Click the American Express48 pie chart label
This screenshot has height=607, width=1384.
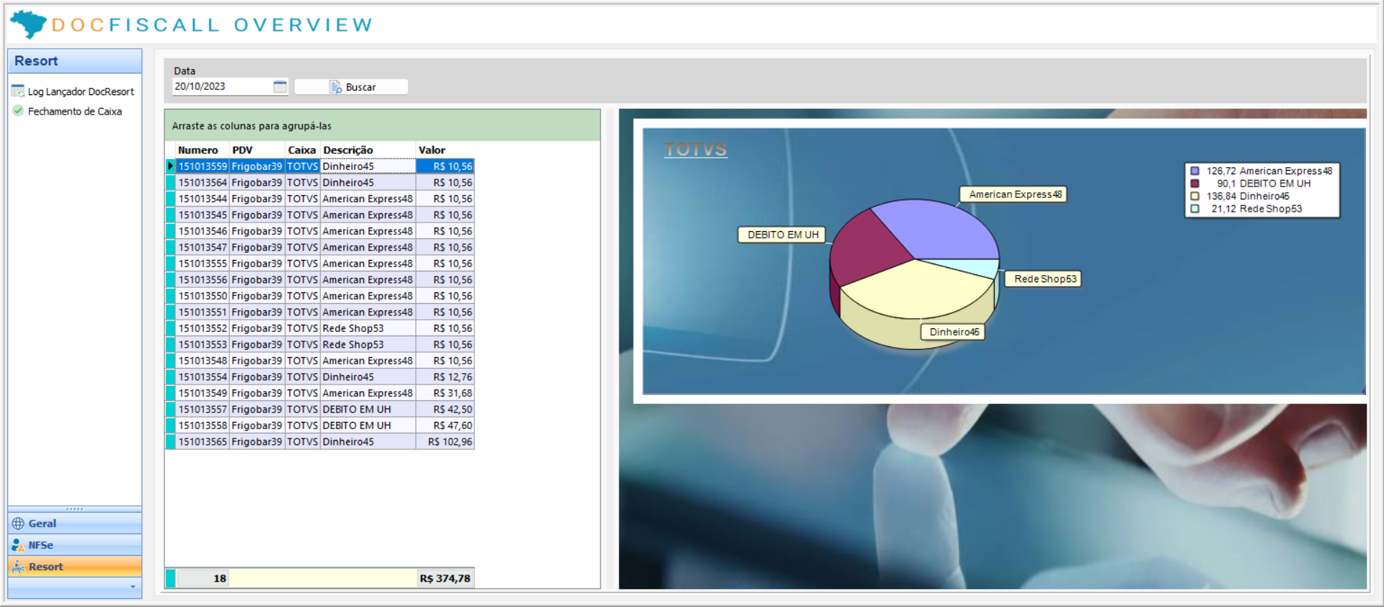tap(1013, 194)
